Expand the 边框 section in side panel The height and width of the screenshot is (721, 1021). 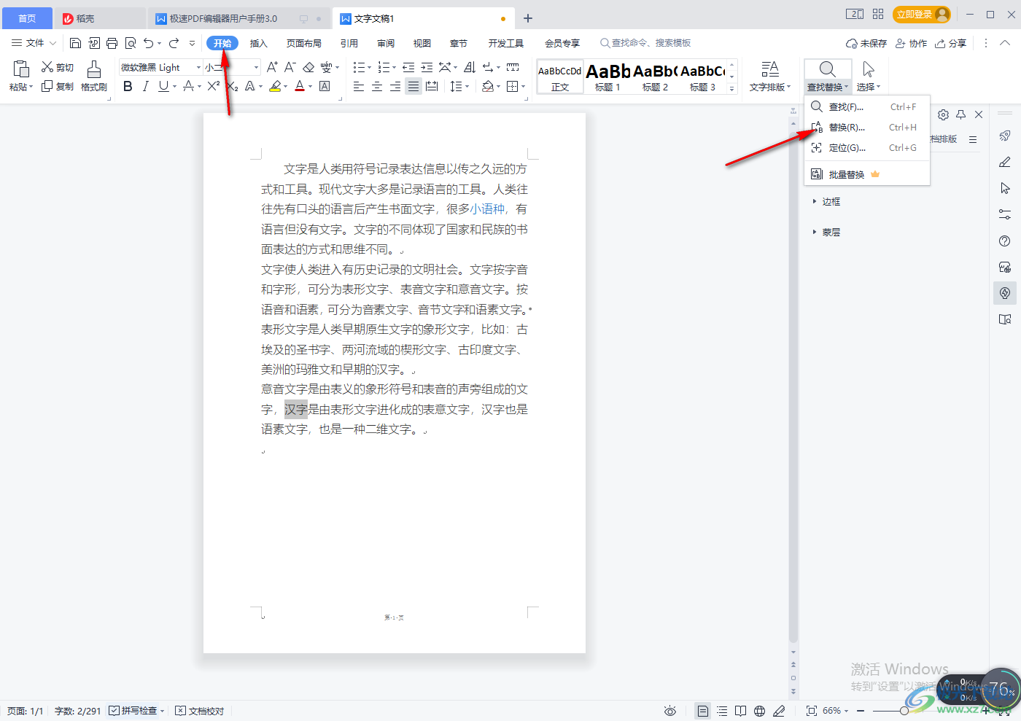pyautogui.click(x=826, y=202)
